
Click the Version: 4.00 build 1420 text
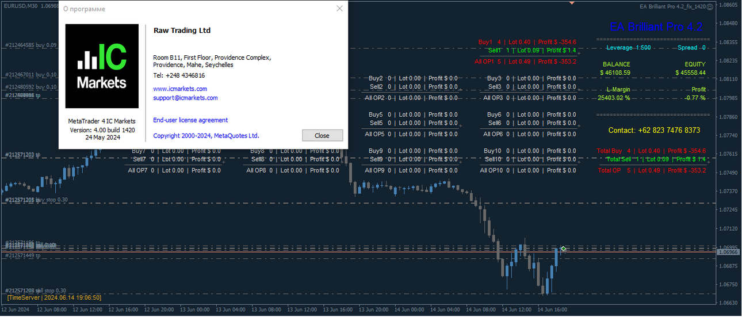click(102, 130)
